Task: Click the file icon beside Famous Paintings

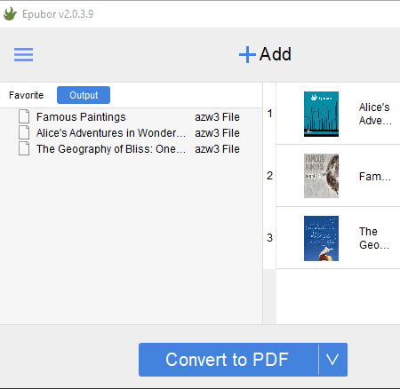Action: pos(24,116)
